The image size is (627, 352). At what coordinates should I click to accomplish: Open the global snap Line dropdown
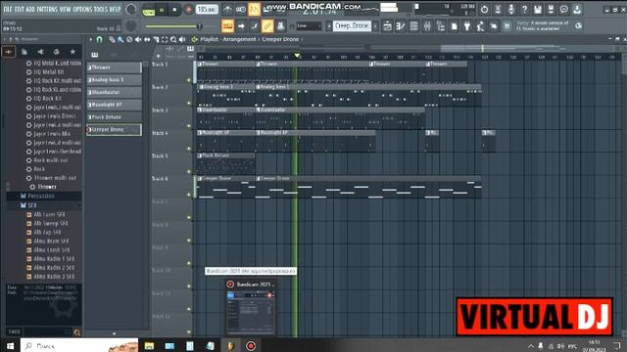[x=310, y=26]
